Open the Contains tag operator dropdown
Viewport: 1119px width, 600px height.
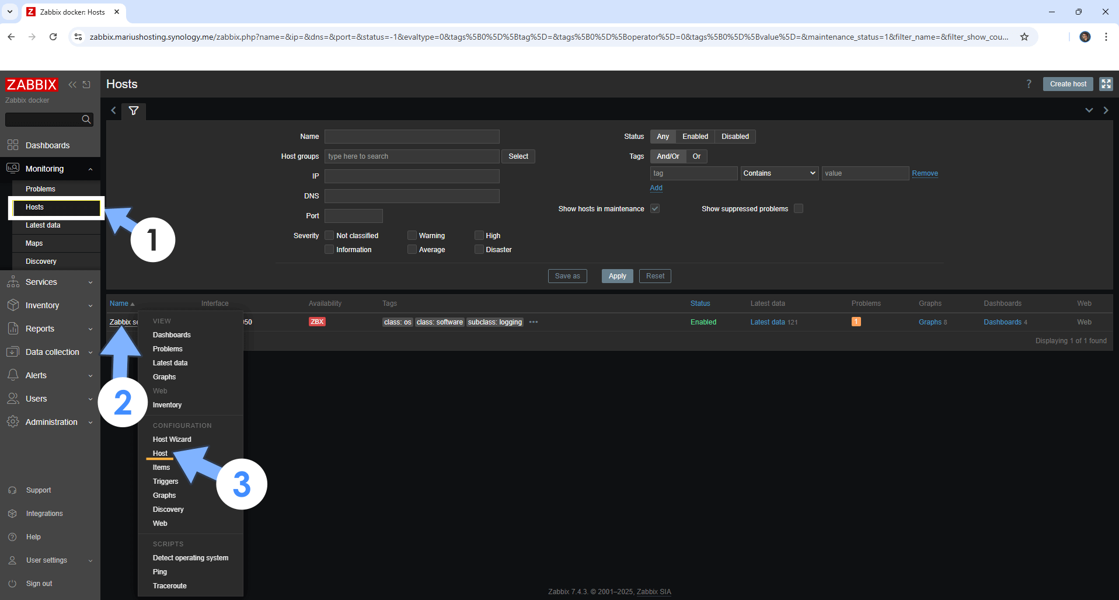coord(779,173)
